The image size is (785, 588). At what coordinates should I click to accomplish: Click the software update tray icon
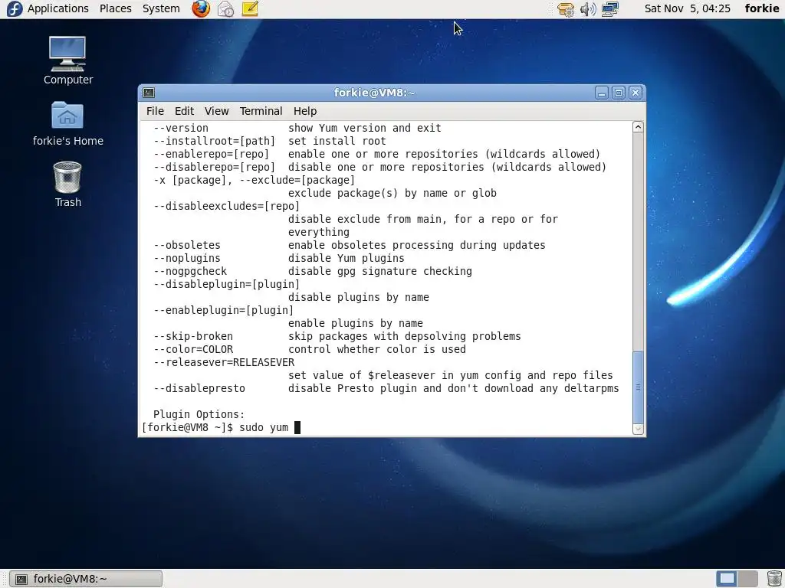click(566, 9)
